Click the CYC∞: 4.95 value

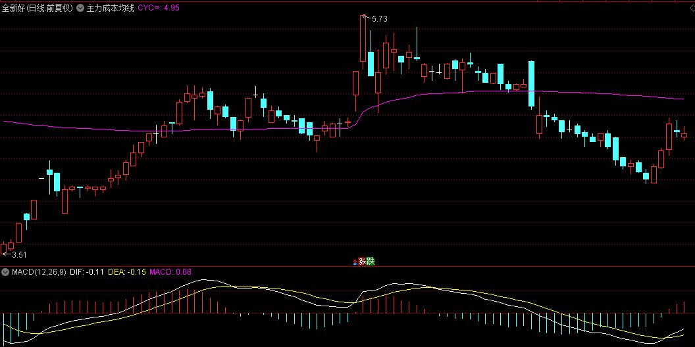click(159, 7)
